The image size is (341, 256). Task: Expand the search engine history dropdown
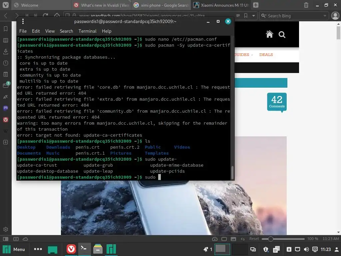(x=325, y=16)
